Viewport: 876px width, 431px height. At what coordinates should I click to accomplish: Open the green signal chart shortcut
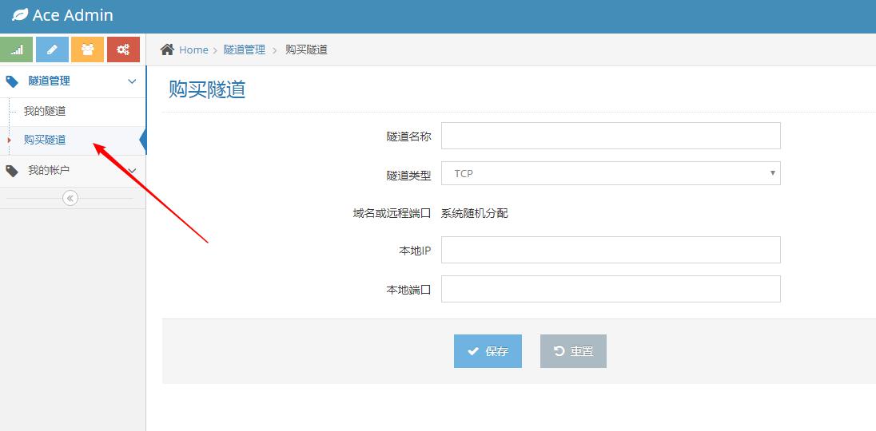[17, 49]
